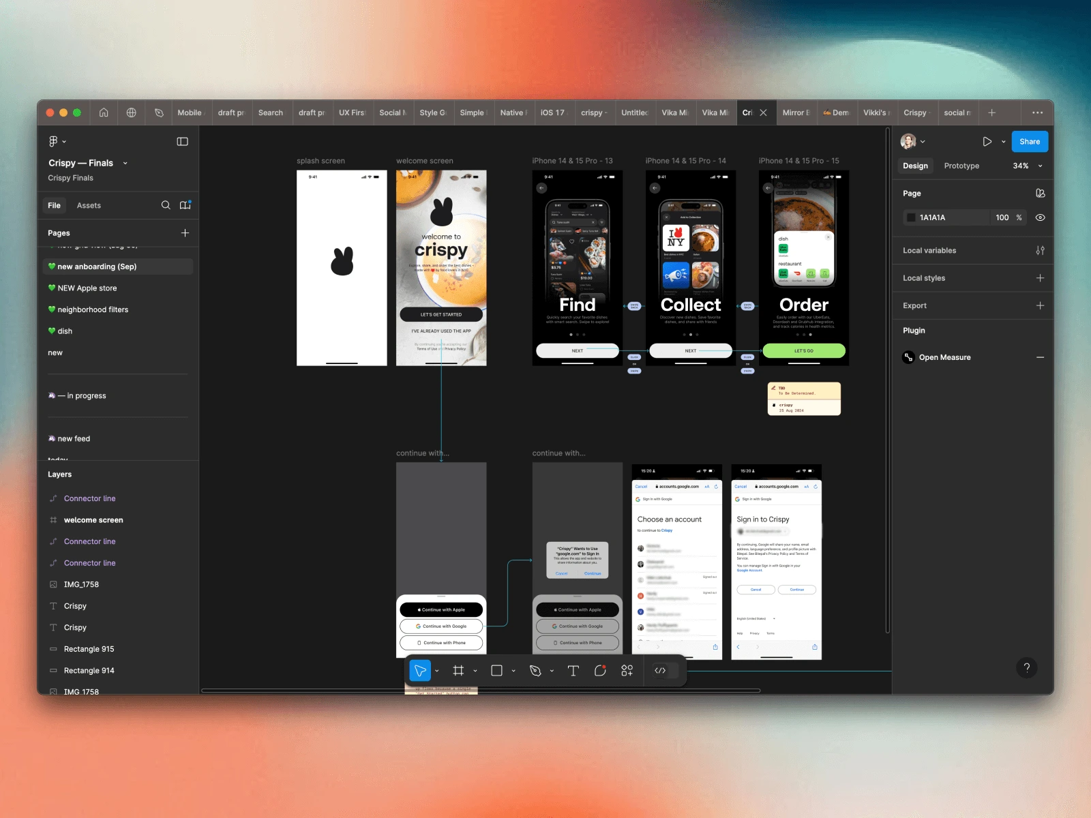Select the Text tool

tap(573, 671)
